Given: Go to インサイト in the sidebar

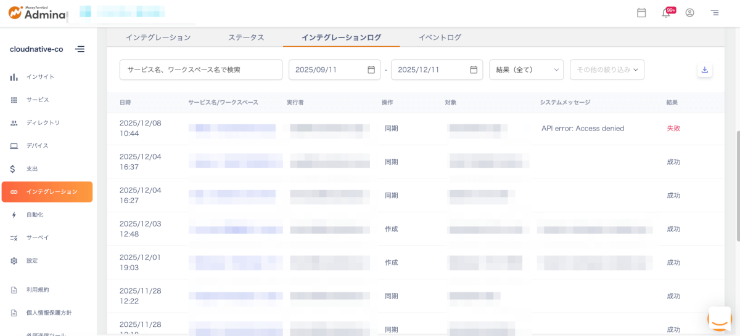Looking at the screenshot, I should pos(40,77).
